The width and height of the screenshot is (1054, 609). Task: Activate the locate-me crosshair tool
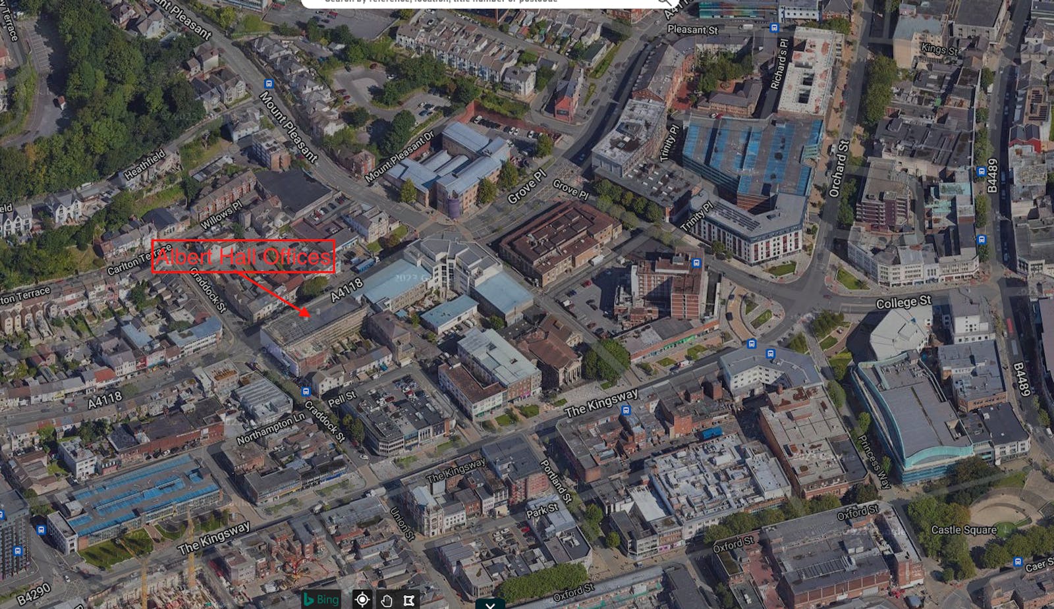point(362,599)
